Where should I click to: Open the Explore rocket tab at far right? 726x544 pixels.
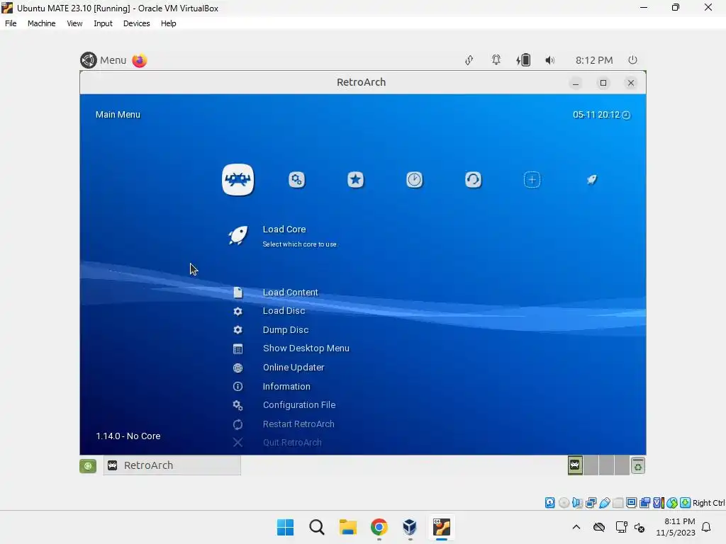coord(592,179)
